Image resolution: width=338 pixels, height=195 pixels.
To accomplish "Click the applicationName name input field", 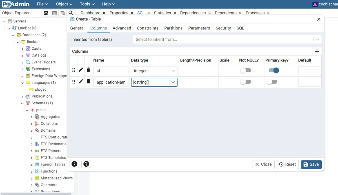I will coord(111,82).
